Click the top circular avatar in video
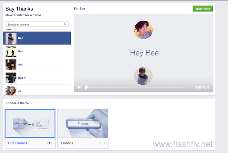Screen dimensions: 228x153 [143, 30]
